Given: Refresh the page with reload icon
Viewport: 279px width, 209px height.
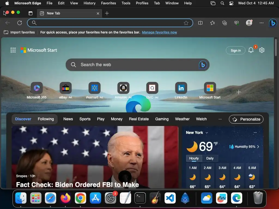Looking at the screenshot, I should [x=20, y=23].
